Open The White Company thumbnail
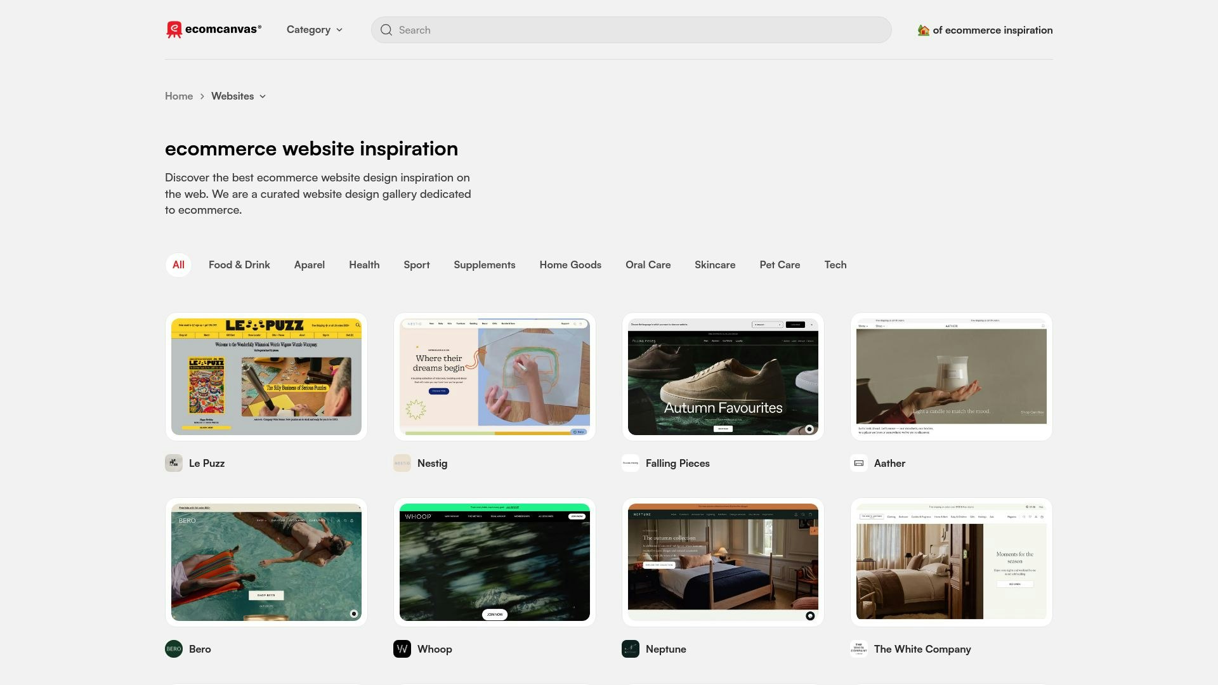This screenshot has height=685, width=1218. 952,563
